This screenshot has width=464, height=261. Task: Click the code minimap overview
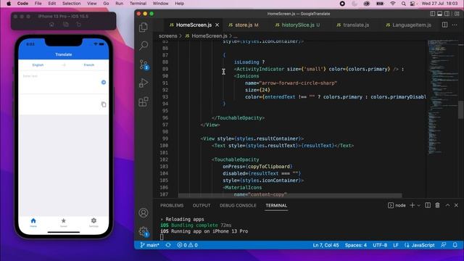442,98
